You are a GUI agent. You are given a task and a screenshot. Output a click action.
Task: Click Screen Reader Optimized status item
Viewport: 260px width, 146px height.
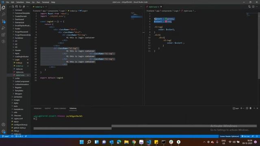click(229, 136)
